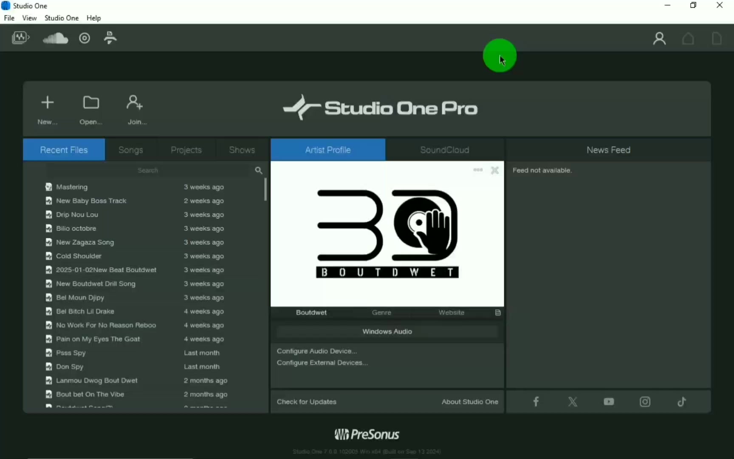
Task: Open the File menu
Action: point(9,18)
